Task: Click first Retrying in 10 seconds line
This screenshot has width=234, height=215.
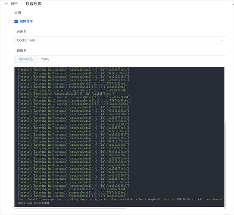Action: [74, 97]
